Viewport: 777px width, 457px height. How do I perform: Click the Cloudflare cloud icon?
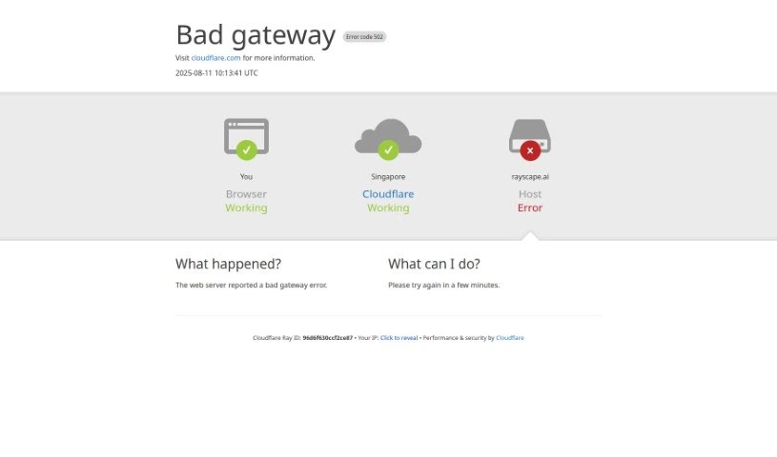(388, 136)
